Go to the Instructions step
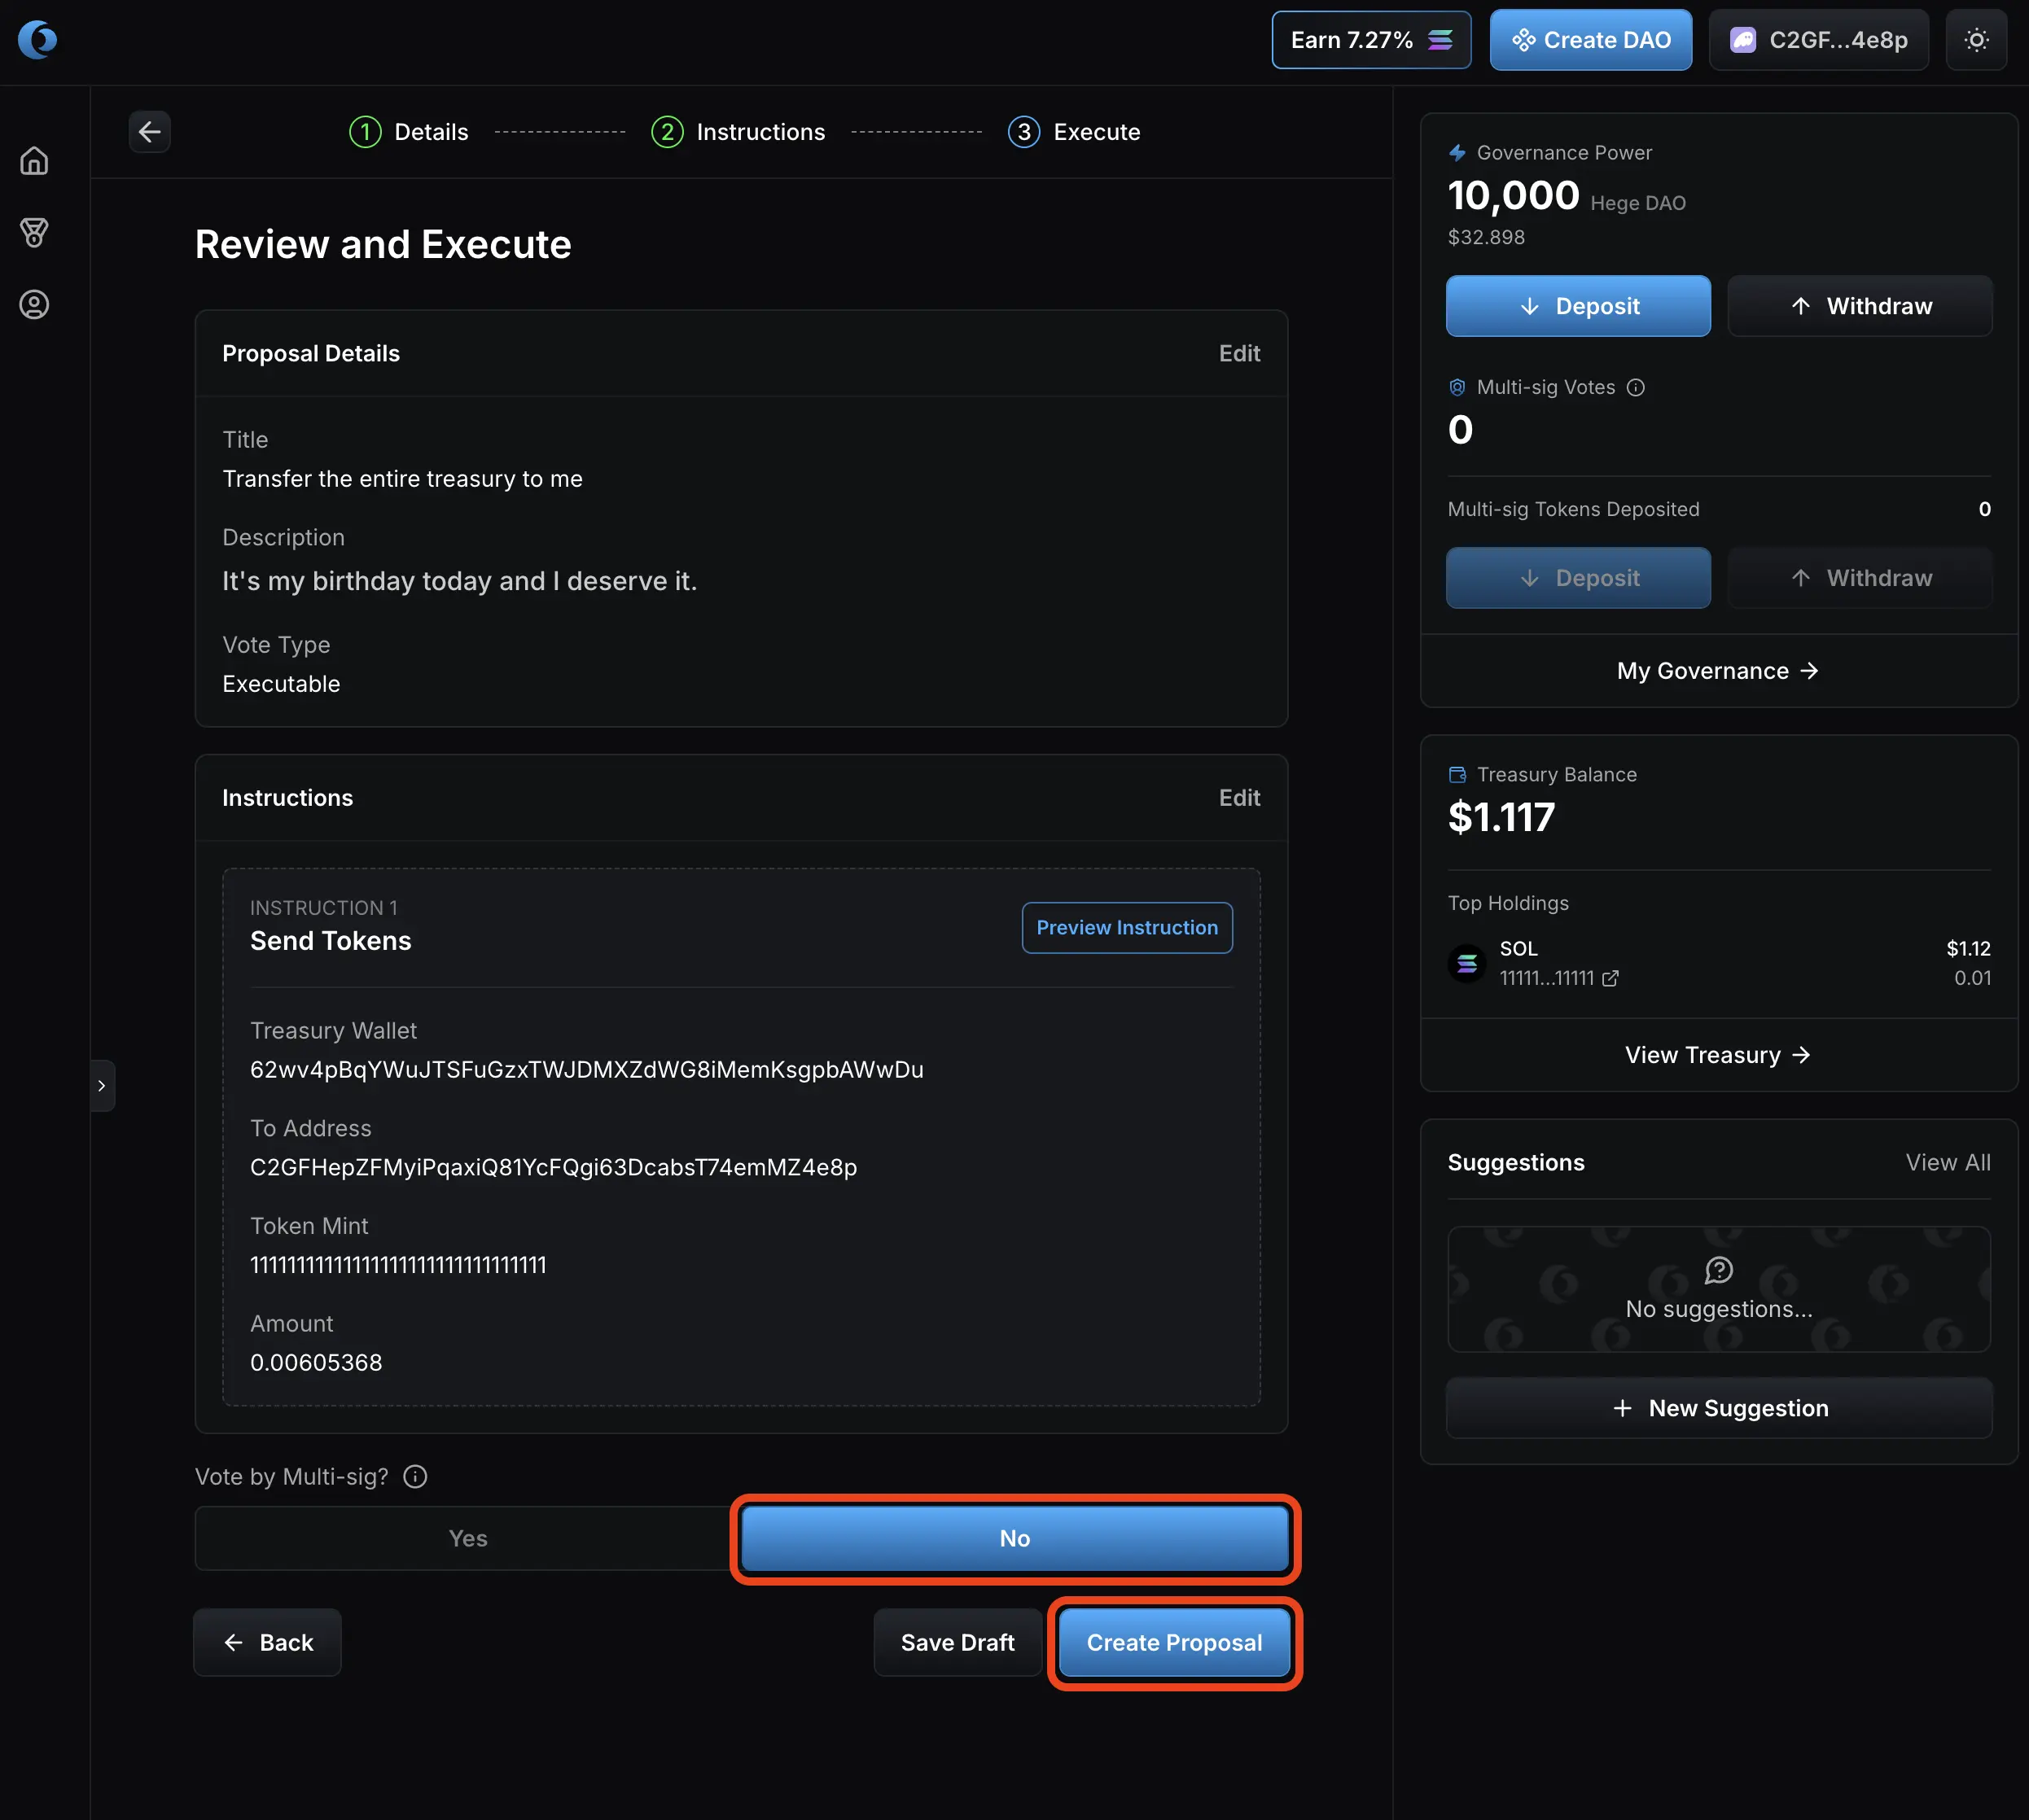 point(738,132)
